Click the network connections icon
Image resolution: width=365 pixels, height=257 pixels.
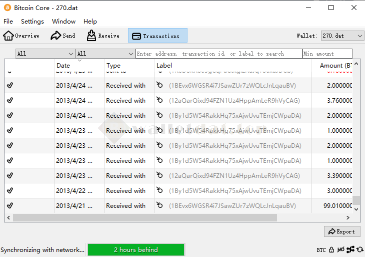point(350,249)
